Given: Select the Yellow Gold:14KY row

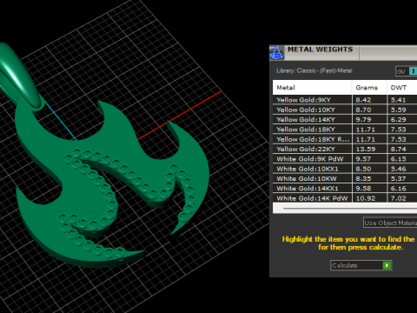Looking at the screenshot, I should pyautogui.click(x=345, y=120).
